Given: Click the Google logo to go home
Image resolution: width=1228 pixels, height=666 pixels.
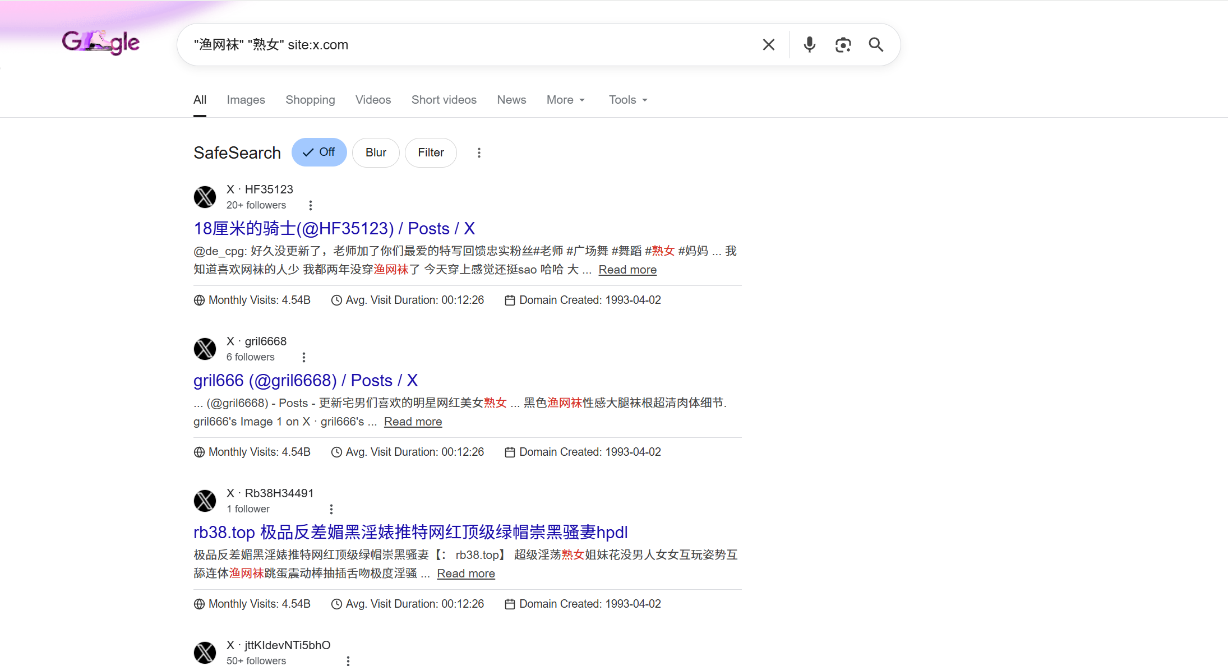Looking at the screenshot, I should coord(101,43).
